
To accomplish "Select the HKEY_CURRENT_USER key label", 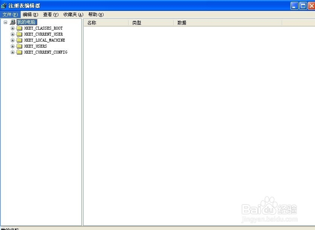I will tap(44, 34).
